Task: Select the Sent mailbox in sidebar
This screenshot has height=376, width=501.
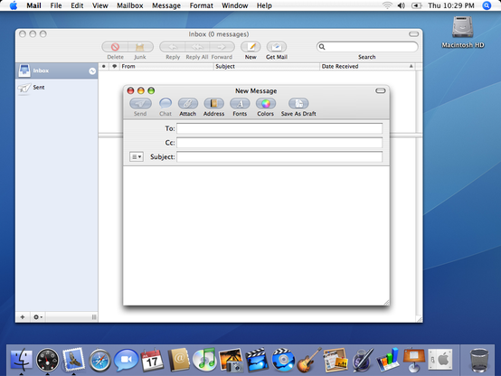Action: tap(57, 87)
